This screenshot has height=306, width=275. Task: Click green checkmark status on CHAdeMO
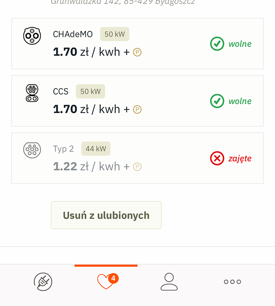coord(217,44)
